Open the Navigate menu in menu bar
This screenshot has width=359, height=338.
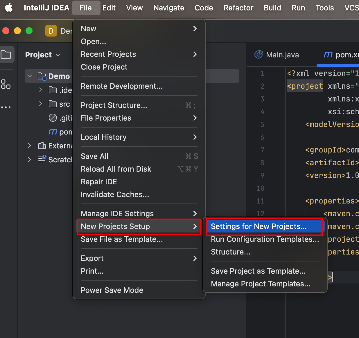[169, 8]
